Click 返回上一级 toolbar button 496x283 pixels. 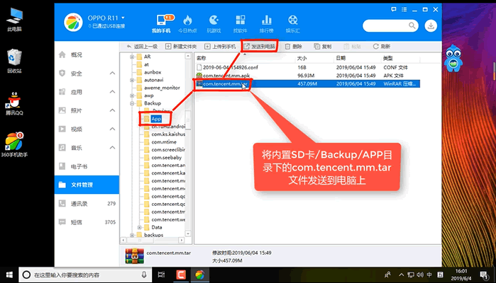point(143,47)
